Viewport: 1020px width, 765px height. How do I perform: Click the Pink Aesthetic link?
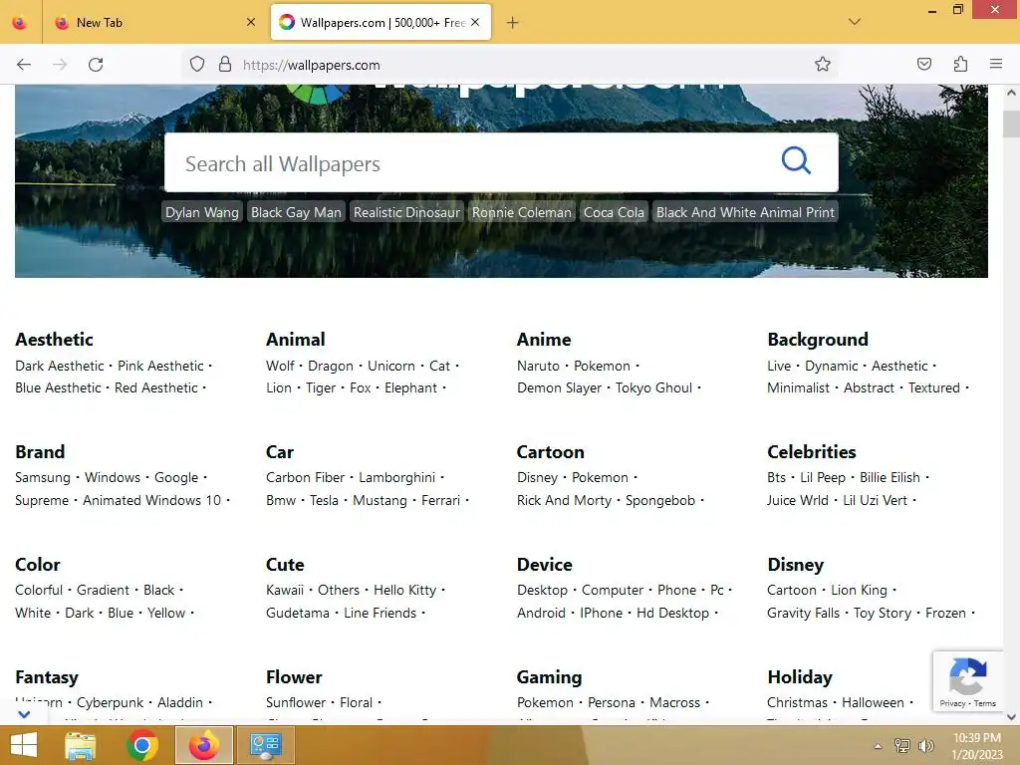click(x=160, y=366)
